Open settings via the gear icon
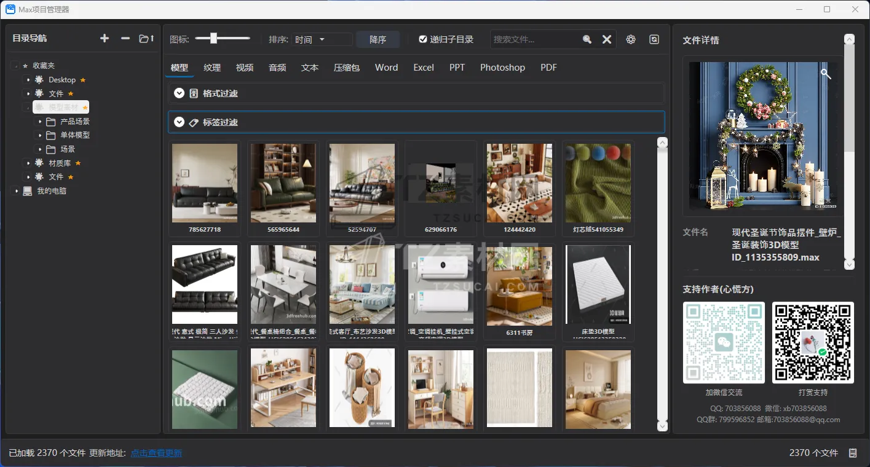 point(631,39)
